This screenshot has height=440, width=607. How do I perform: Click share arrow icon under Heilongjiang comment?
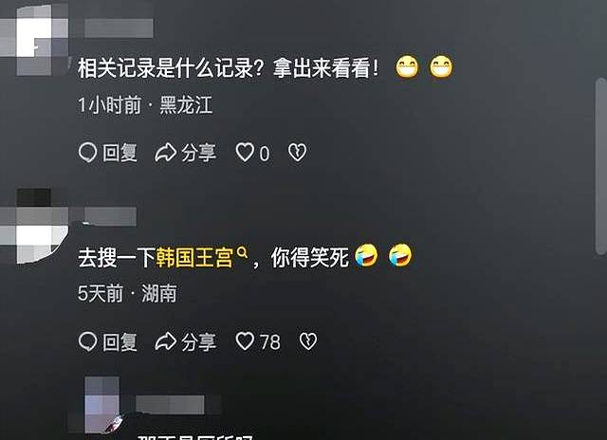(x=166, y=153)
